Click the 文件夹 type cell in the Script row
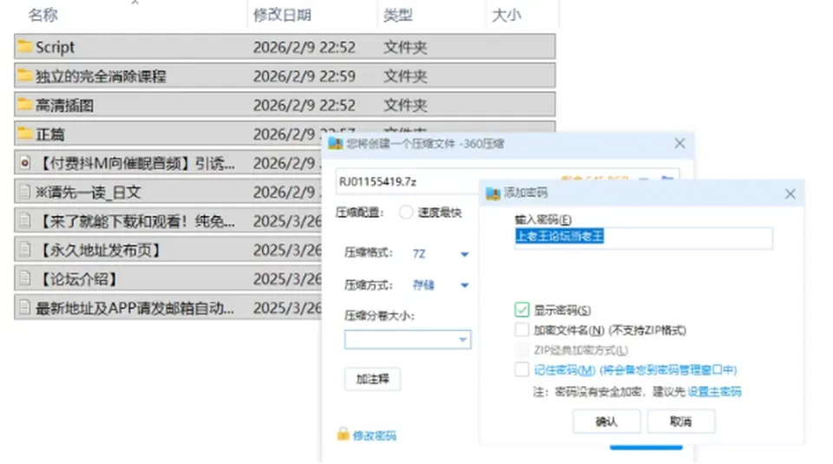 point(405,47)
